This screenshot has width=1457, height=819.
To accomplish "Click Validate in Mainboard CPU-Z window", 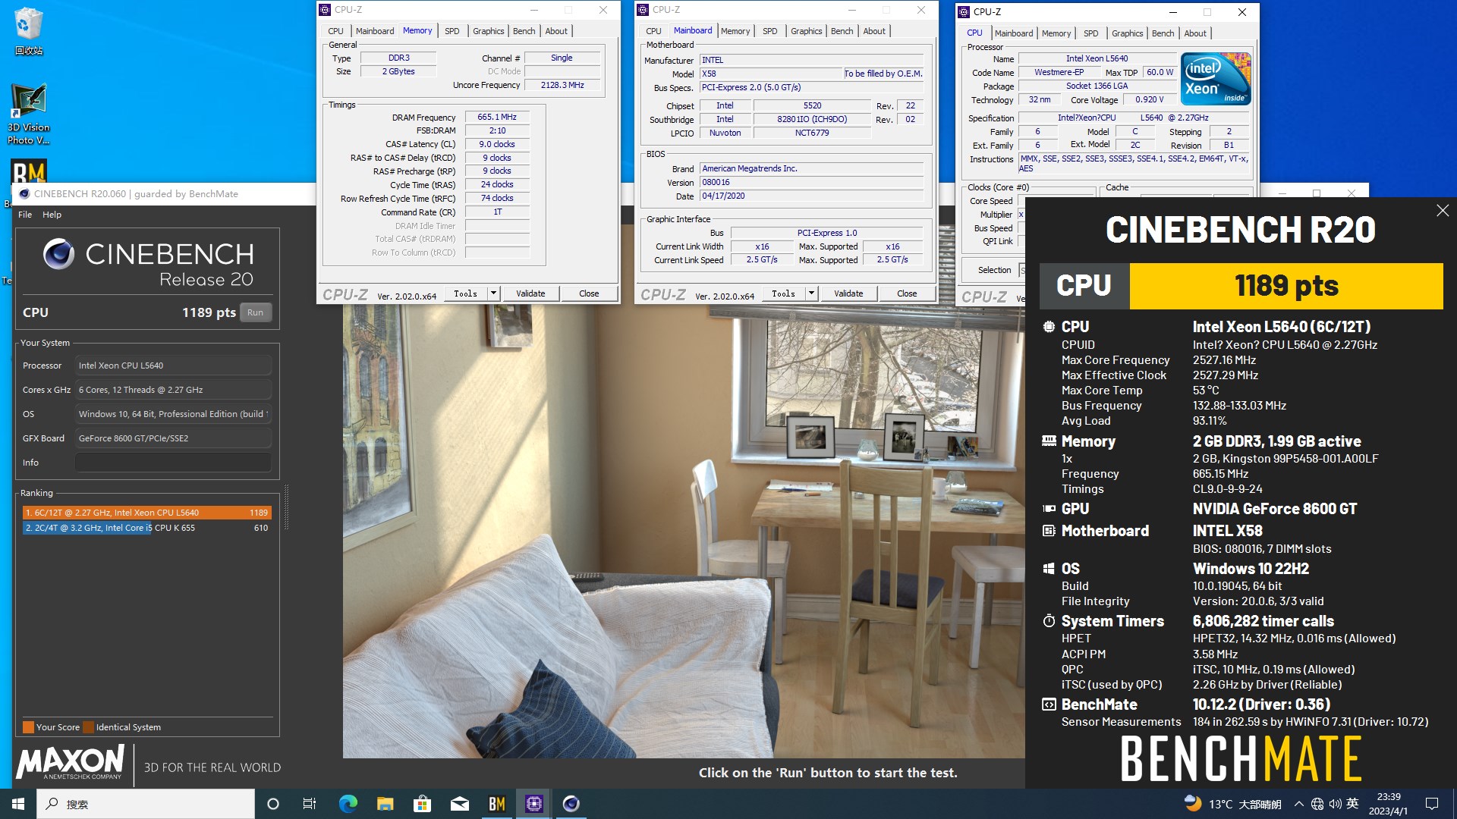I will [x=848, y=293].
